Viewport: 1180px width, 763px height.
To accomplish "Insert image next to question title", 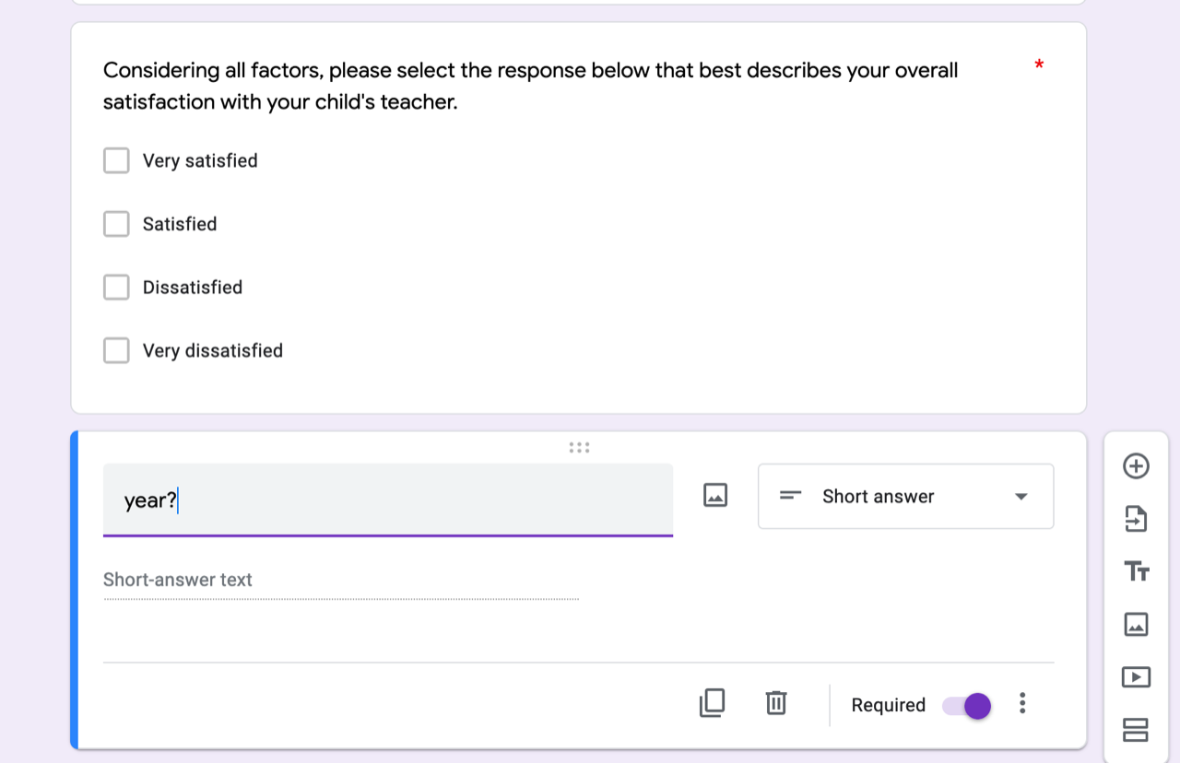I will coord(715,496).
